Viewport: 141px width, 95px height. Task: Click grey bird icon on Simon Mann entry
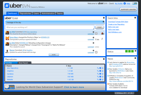pos(102,39)
